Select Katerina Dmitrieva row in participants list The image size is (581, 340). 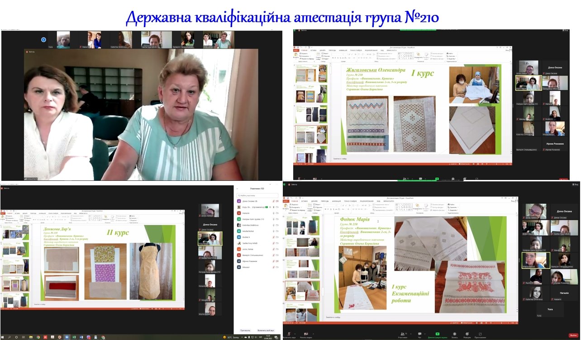pos(257,225)
